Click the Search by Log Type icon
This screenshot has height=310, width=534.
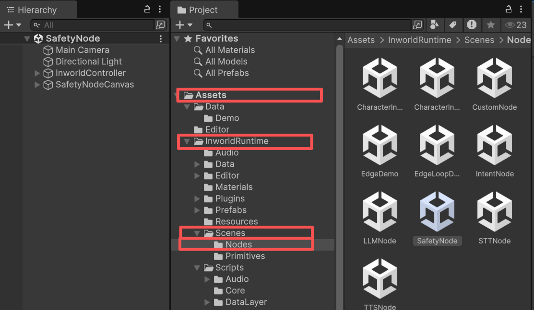[472, 24]
